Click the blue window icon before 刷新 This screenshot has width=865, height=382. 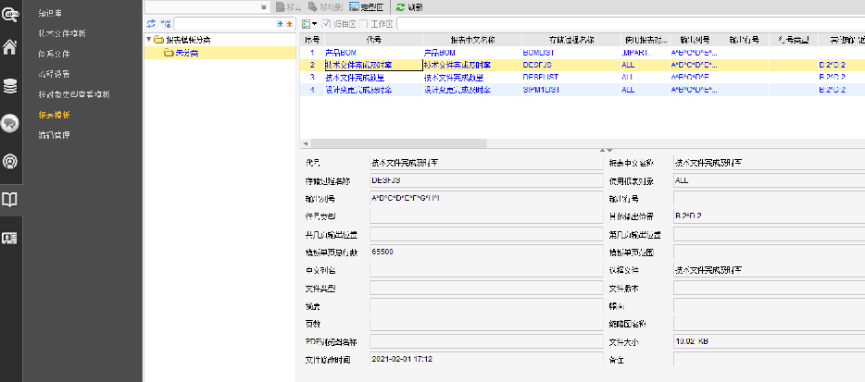[354, 6]
